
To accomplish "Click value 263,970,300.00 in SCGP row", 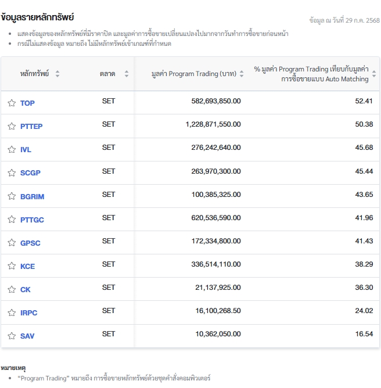I will coord(216,171).
